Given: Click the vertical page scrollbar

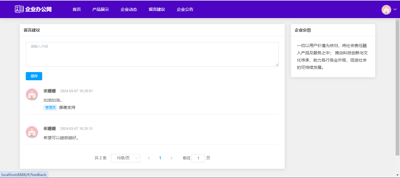Looking at the screenshot, I should [397, 88].
